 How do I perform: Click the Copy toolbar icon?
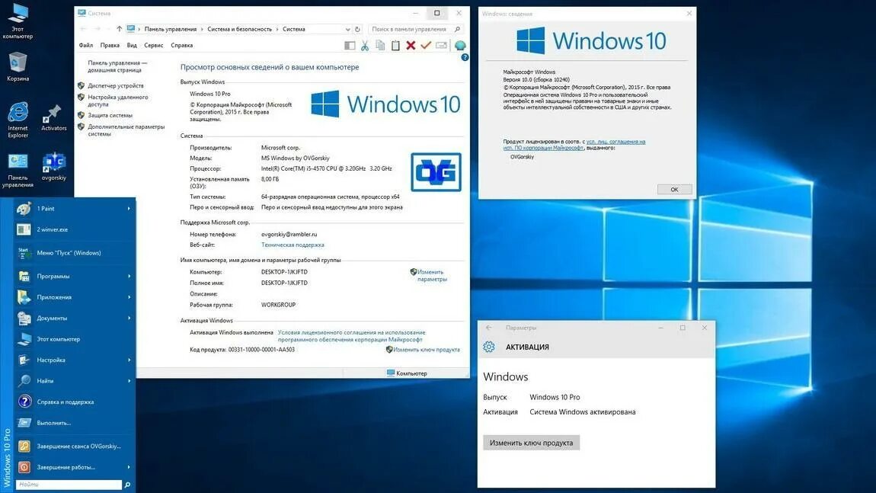coord(380,46)
